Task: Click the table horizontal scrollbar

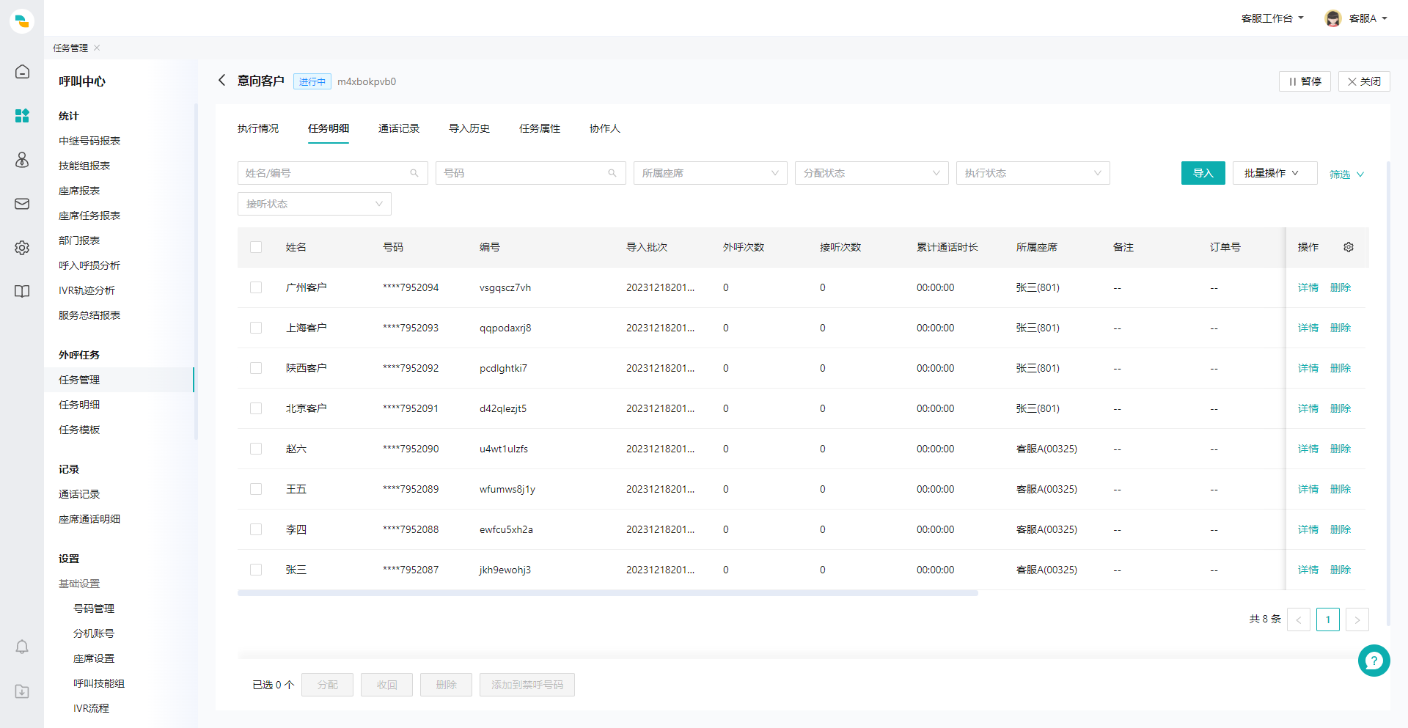Action: pyautogui.click(x=607, y=593)
